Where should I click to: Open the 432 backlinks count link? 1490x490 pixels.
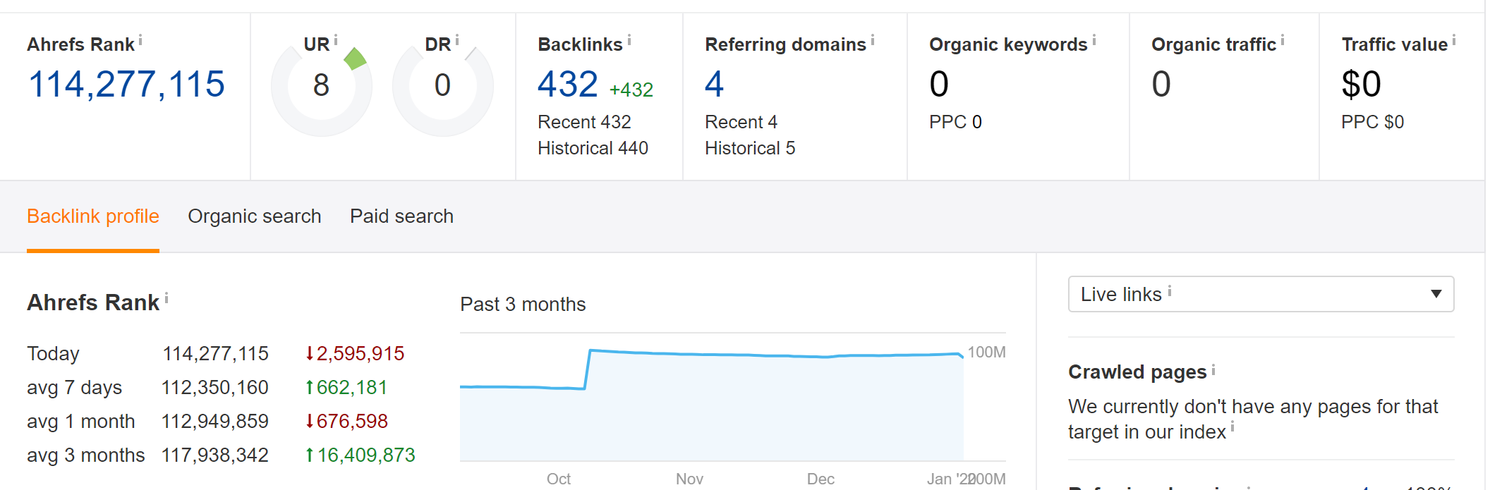(568, 85)
